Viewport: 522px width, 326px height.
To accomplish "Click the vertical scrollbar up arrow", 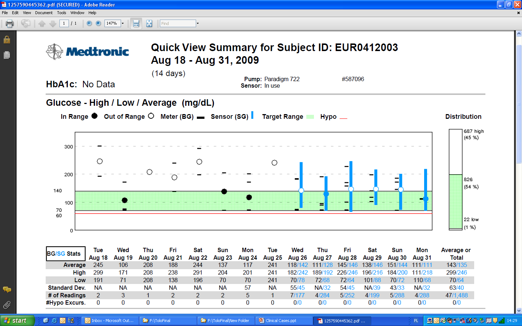I will pos(519,33).
